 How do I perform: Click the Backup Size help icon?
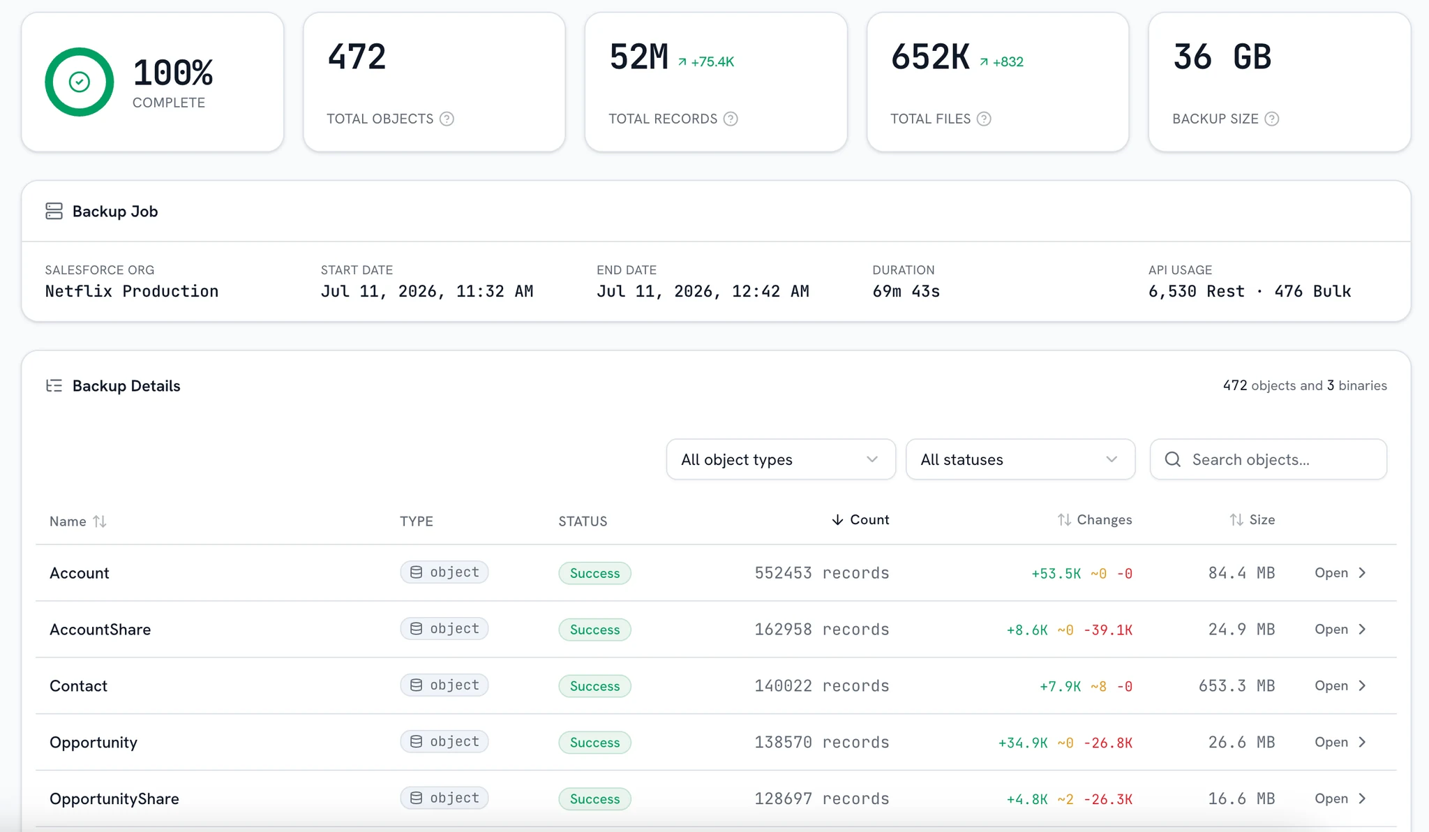click(1272, 119)
